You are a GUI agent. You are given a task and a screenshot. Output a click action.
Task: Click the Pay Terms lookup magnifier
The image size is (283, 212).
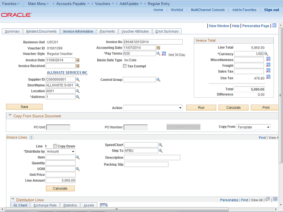158,54
